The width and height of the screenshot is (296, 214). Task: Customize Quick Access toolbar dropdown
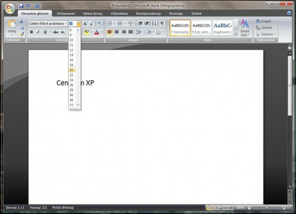(46, 6)
